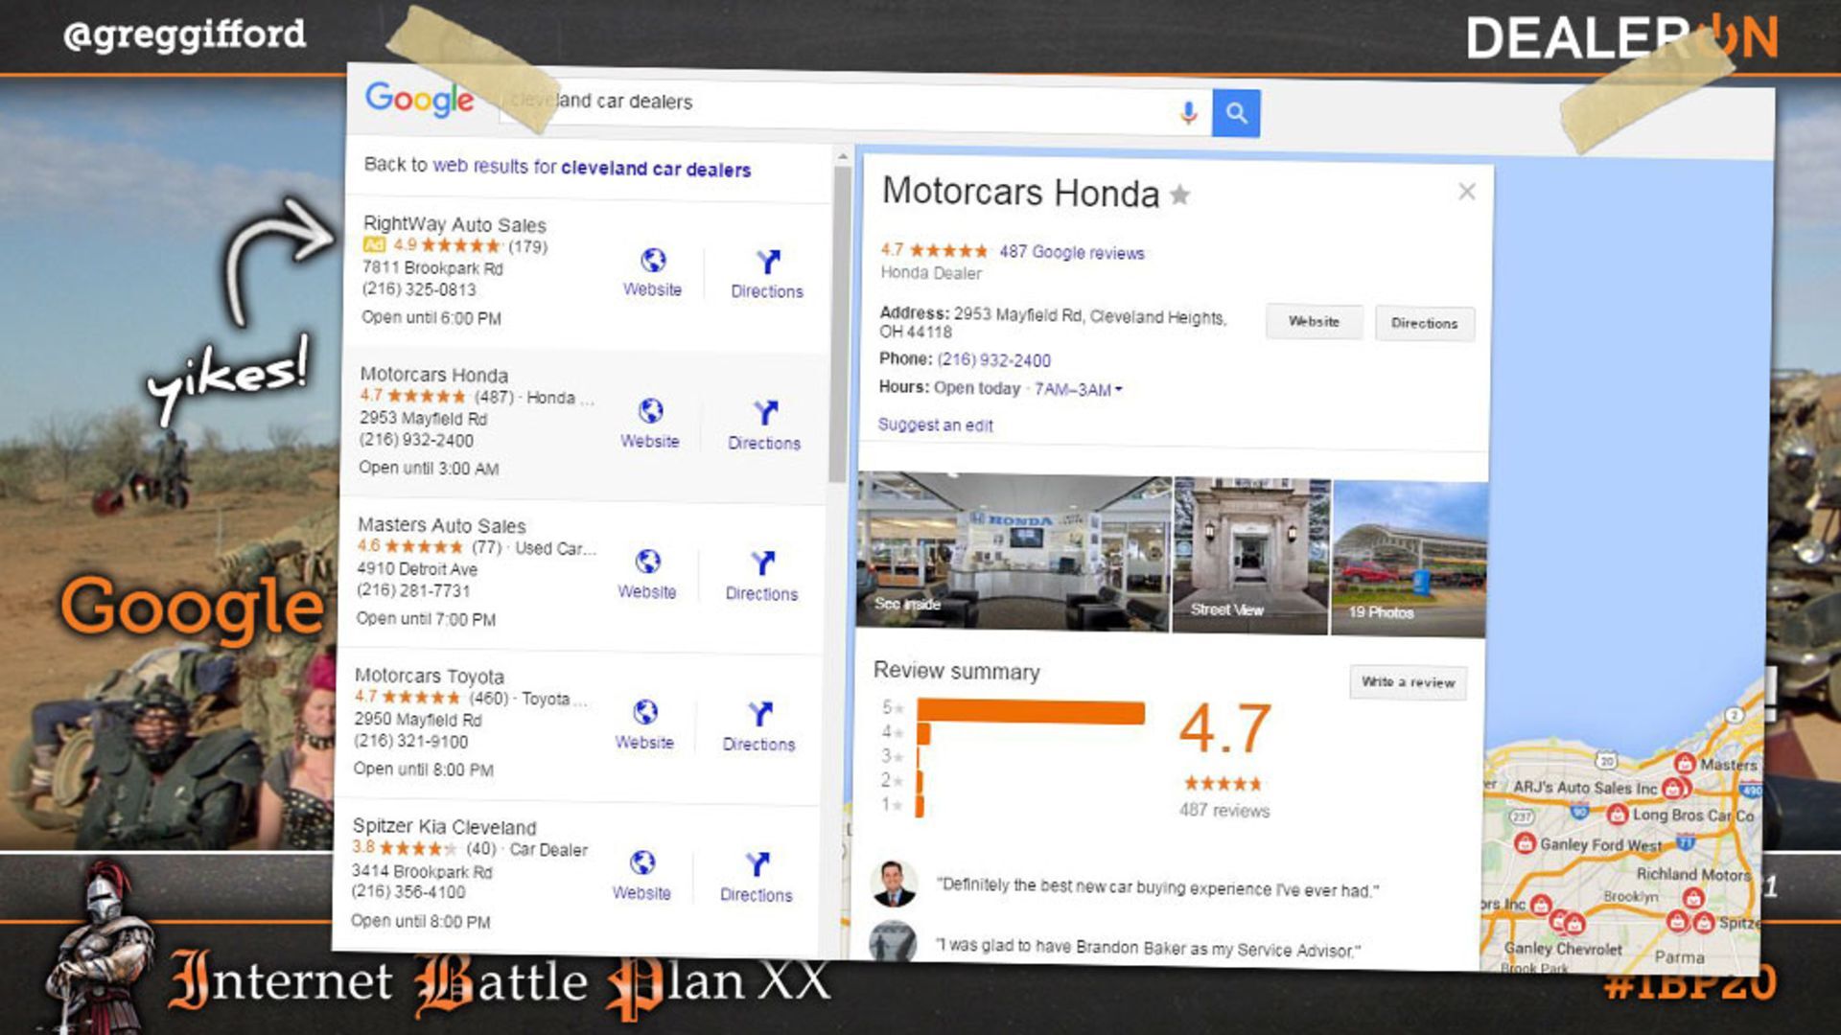
Task: Select Spitzer Kia Cleveland listing title
Action: click(x=445, y=826)
